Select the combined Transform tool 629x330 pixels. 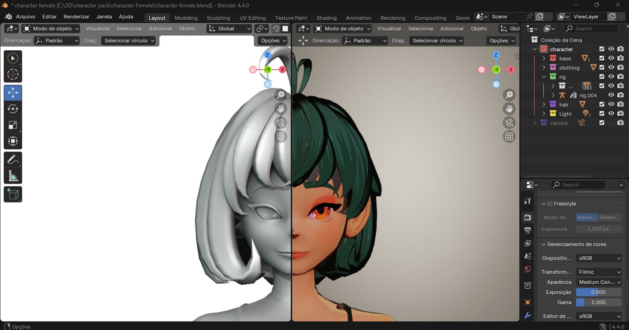click(x=13, y=141)
